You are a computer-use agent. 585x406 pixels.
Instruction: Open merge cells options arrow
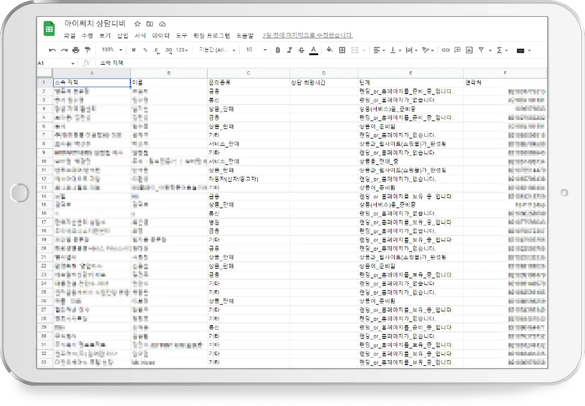point(364,50)
